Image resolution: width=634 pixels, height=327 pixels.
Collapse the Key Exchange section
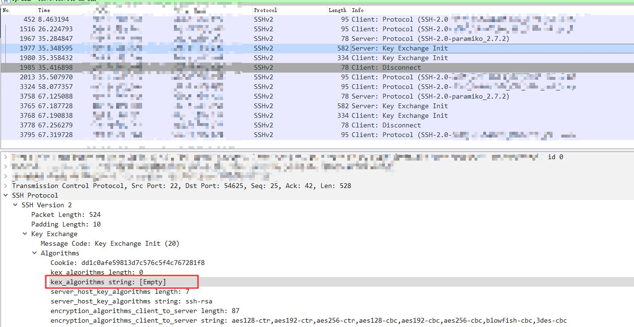(x=25, y=234)
